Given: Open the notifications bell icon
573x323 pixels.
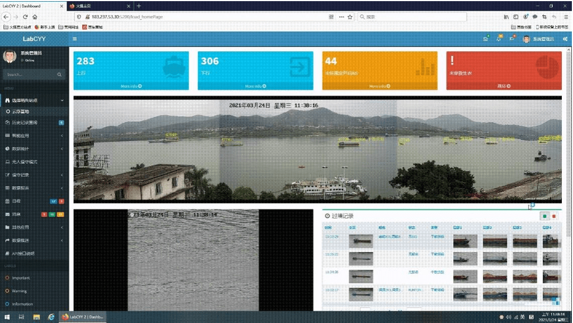Looking at the screenshot, I should coord(499,39).
